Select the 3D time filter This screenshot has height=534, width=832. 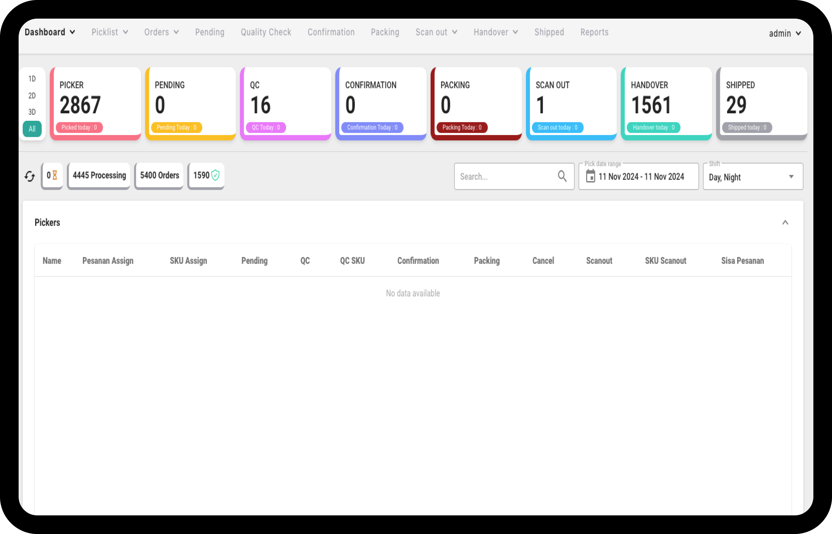32,112
